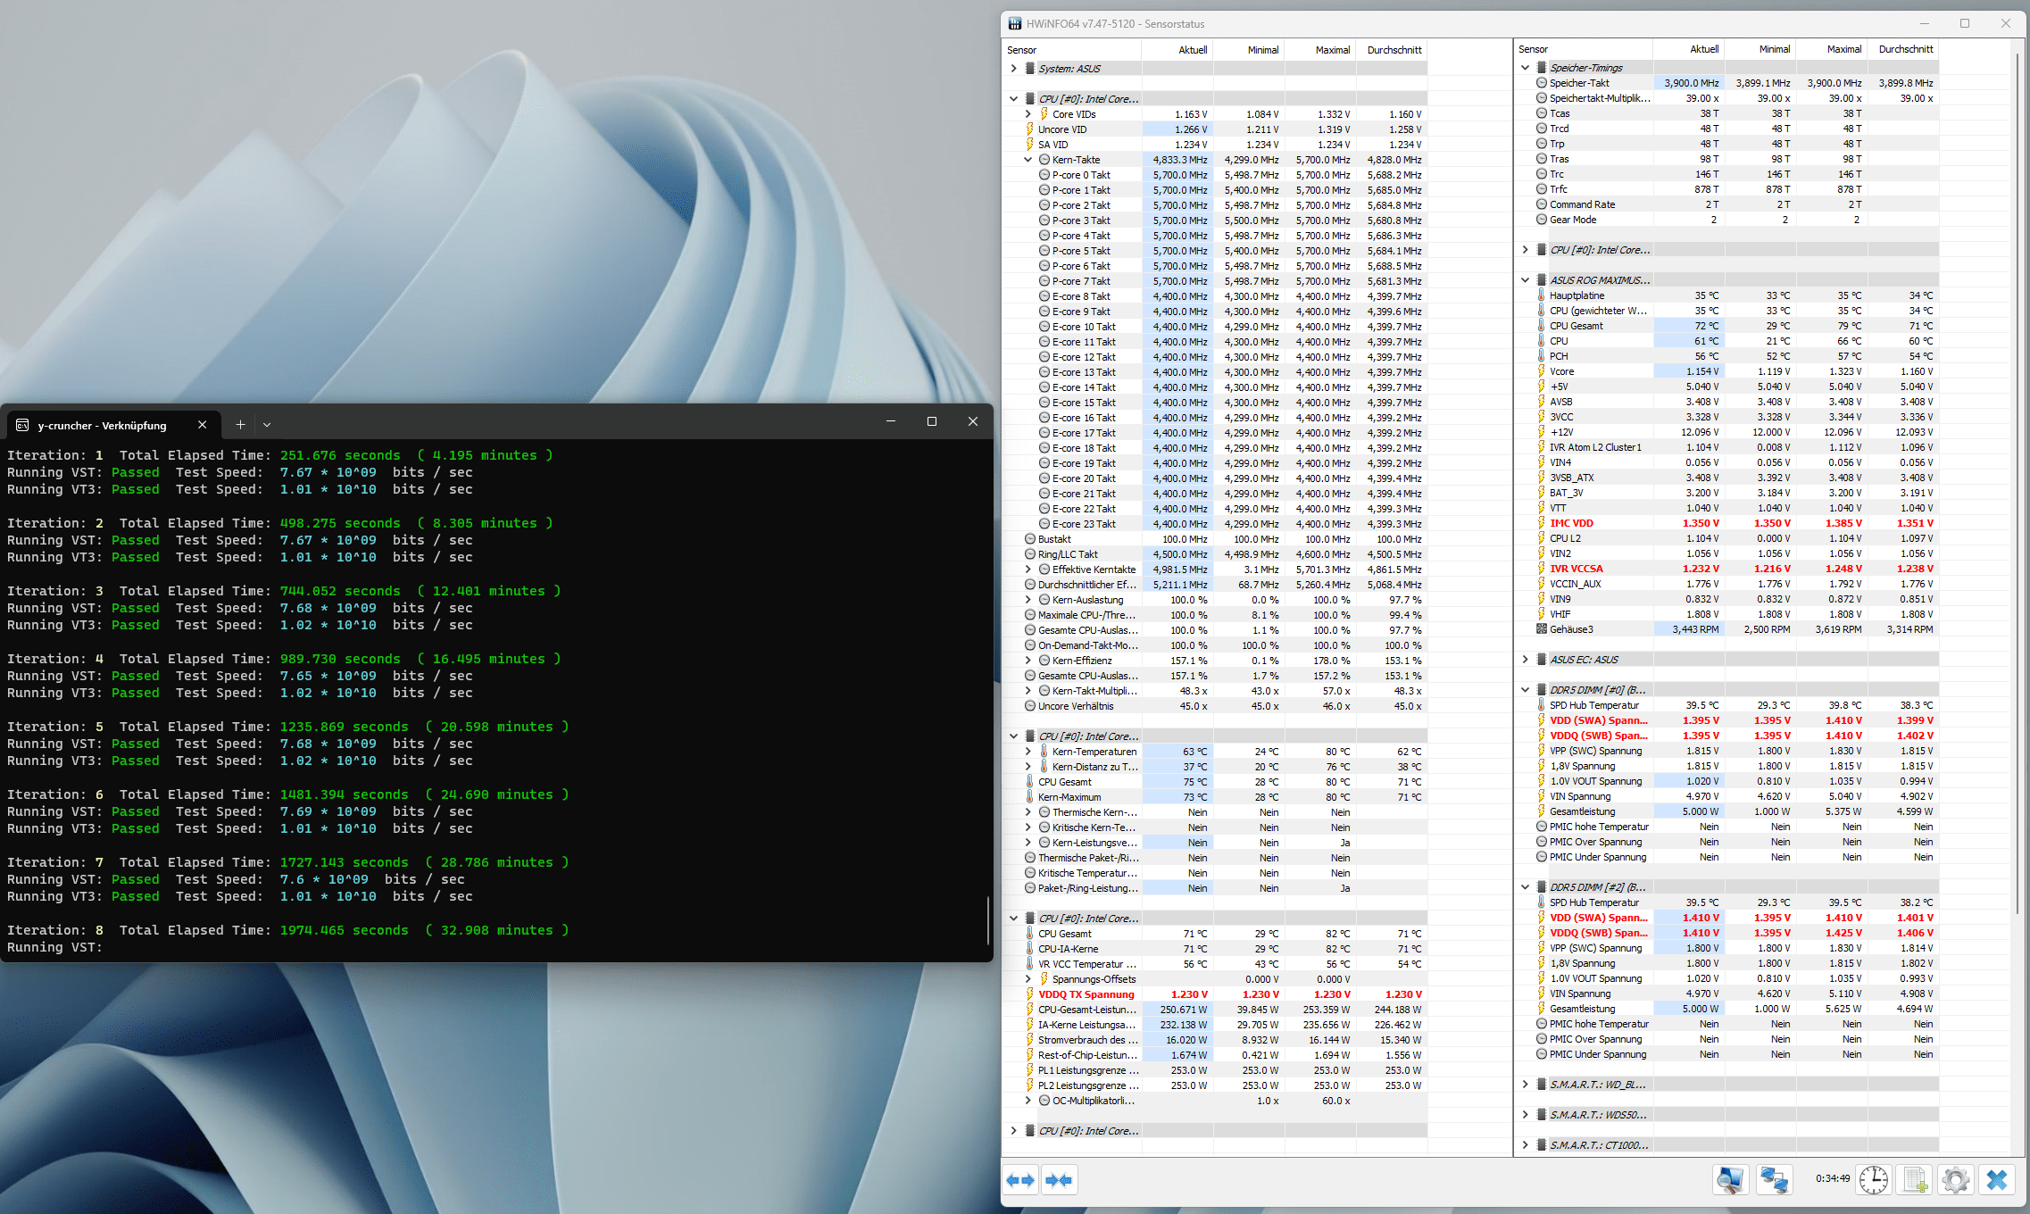The width and height of the screenshot is (2030, 1214).
Task: Click the expand columns arrows button
Action: [1020, 1180]
